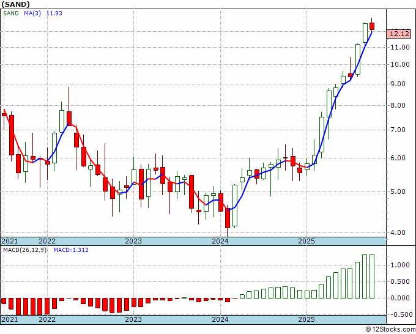Click 2021 on the MACD timeline
The width and height of the screenshot is (416, 334).
[10, 319]
